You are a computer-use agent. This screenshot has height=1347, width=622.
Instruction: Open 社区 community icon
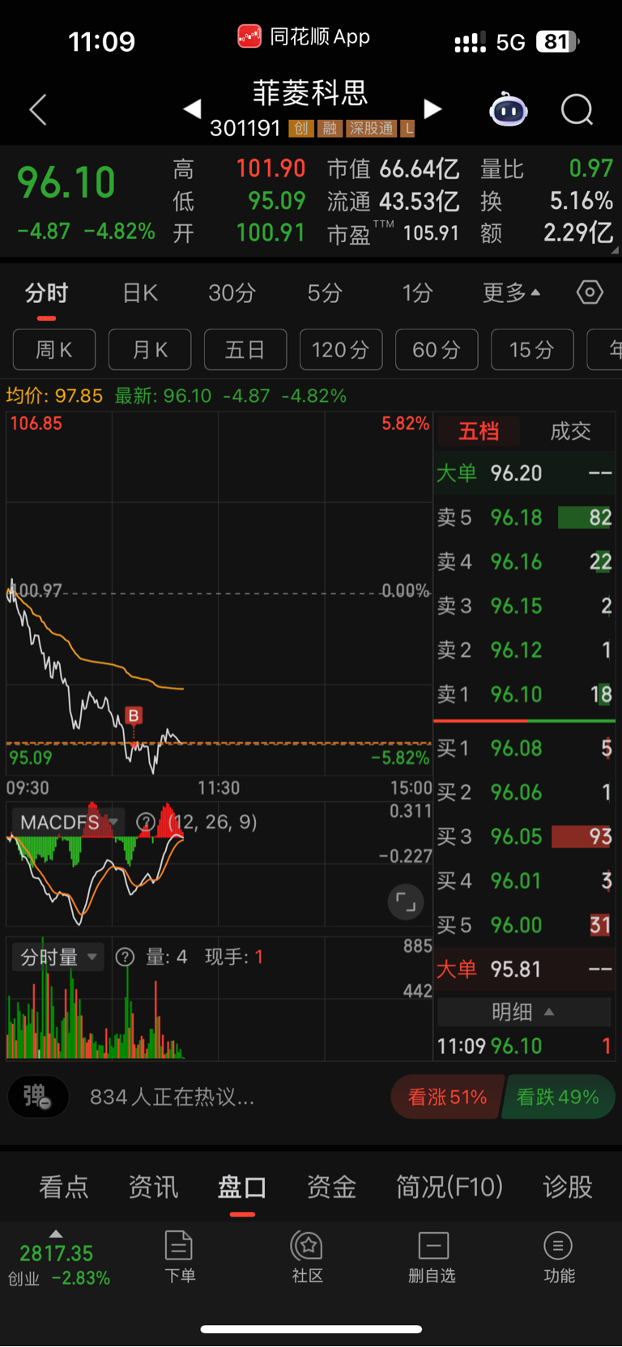(x=308, y=1256)
